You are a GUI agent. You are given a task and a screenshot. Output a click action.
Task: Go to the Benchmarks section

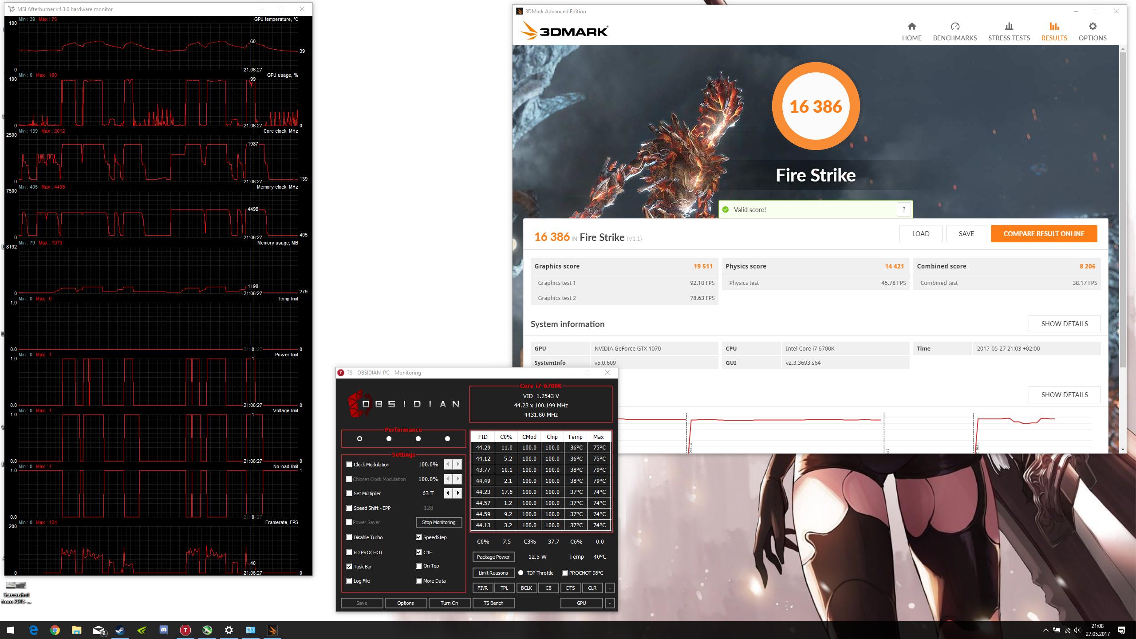pyautogui.click(x=955, y=32)
